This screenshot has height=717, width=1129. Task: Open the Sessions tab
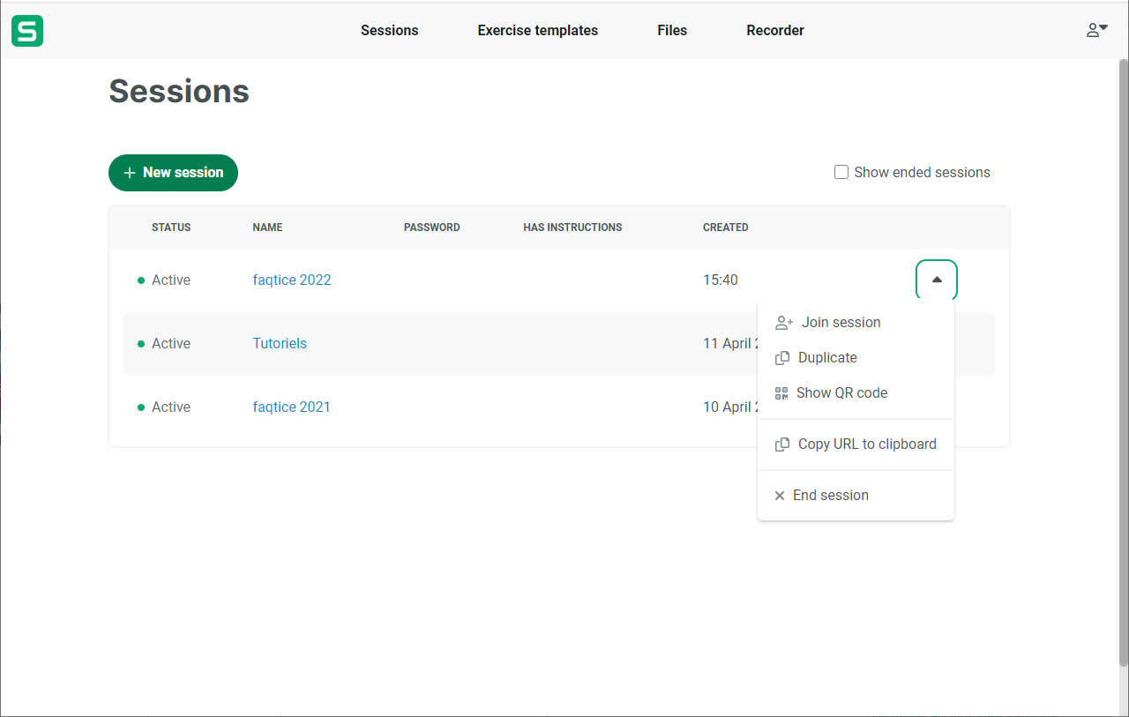pos(389,31)
